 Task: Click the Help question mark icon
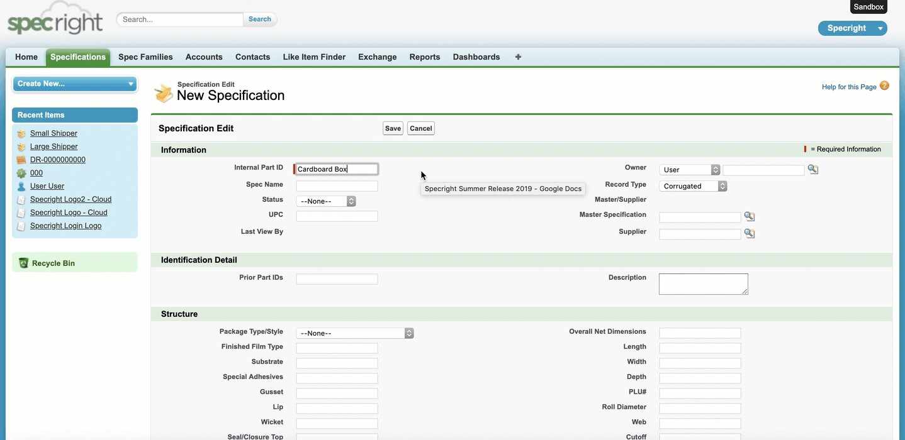click(884, 86)
